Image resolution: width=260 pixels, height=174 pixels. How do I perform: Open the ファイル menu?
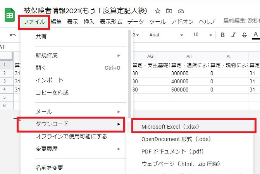(x=34, y=22)
